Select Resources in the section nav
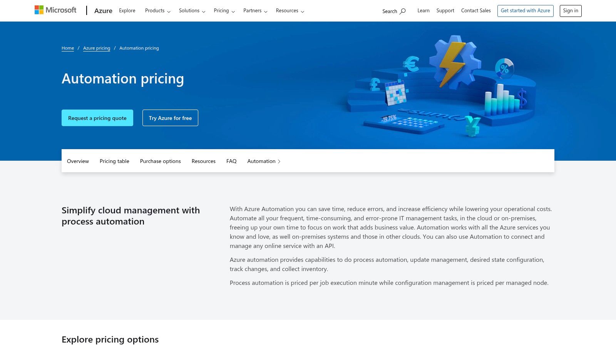 (204, 161)
